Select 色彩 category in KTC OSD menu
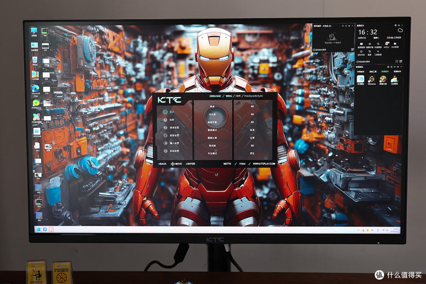 pyautogui.click(x=169, y=120)
